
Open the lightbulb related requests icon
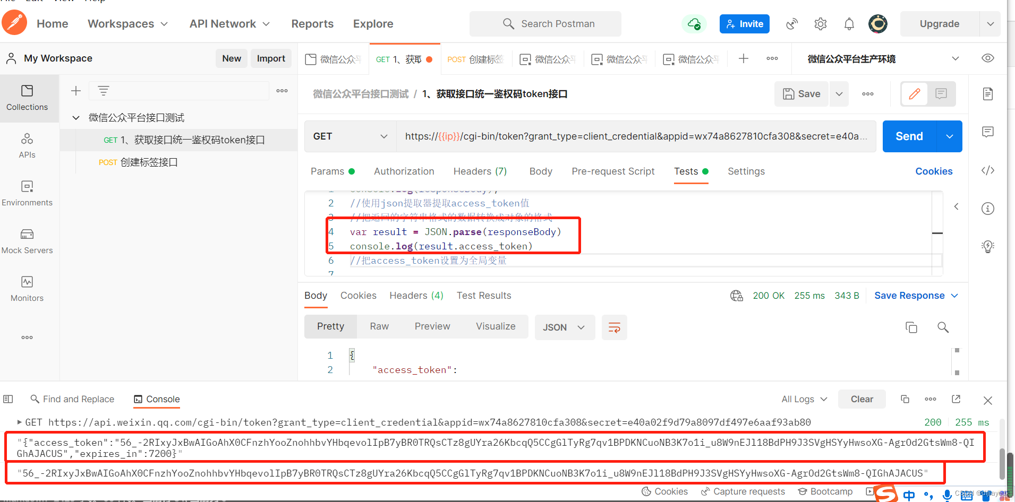click(x=988, y=247)
